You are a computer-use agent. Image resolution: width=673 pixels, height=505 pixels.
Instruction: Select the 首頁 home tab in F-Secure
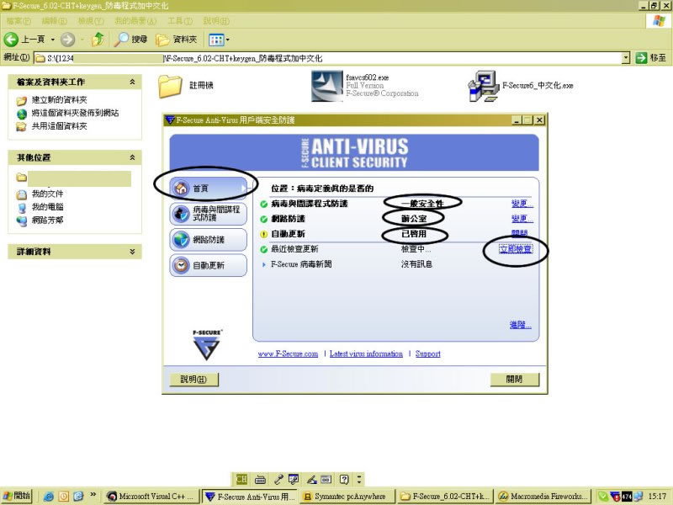coord(209,188)
